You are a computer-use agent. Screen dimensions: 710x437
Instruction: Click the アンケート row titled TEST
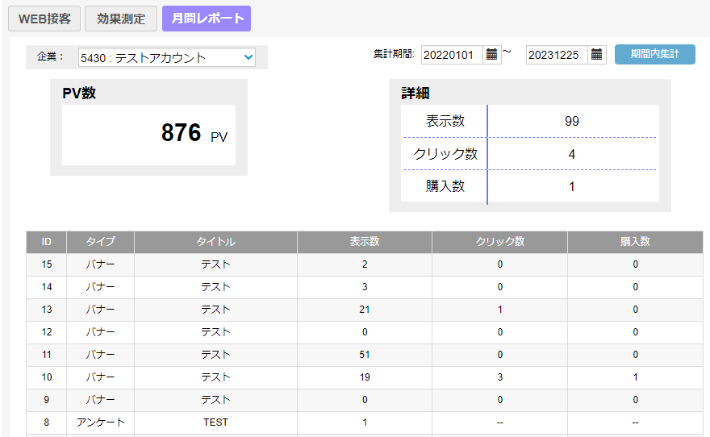click(x=215, y=422)
